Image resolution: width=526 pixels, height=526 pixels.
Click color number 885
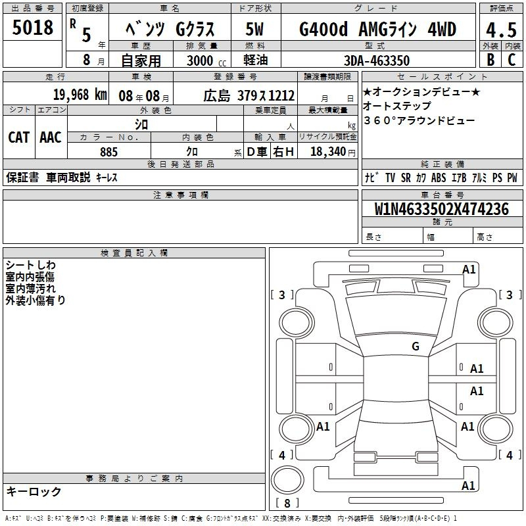pos(108,152)
